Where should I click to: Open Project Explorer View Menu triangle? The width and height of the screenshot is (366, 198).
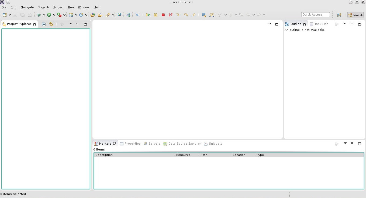coord(71,24)
